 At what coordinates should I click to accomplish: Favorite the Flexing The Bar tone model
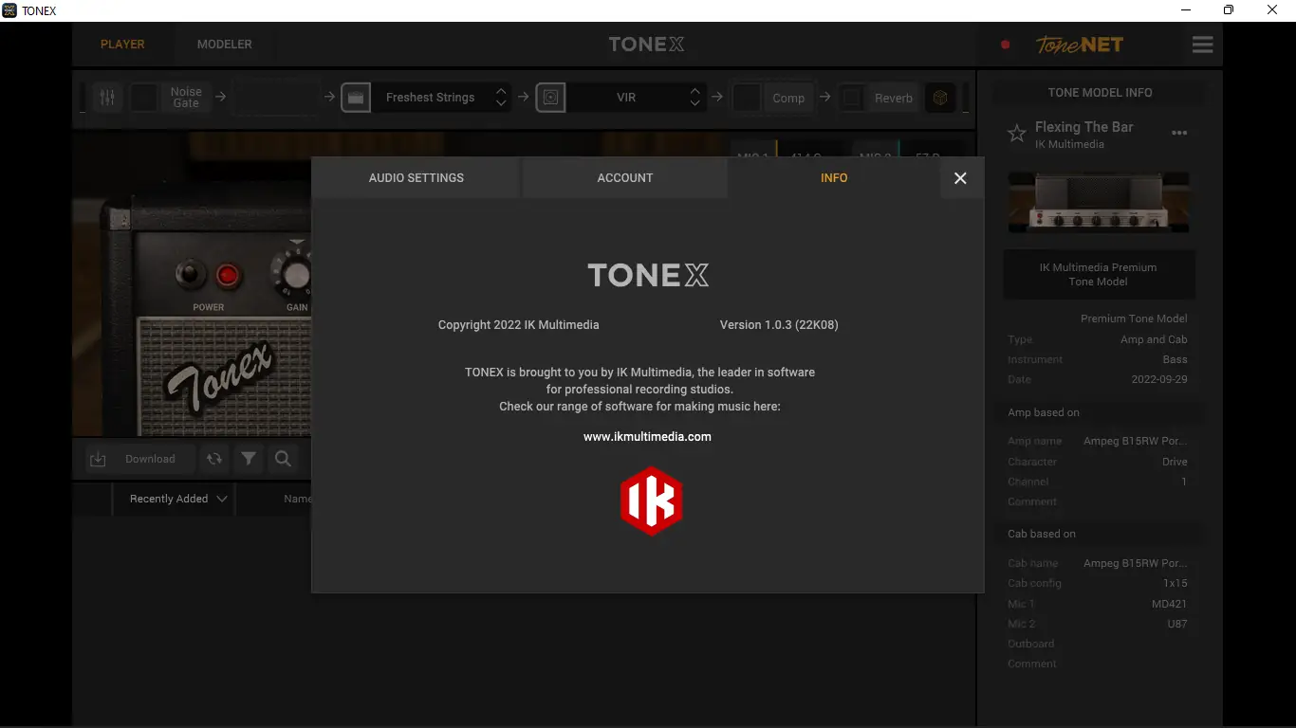tap(1017, 134)
